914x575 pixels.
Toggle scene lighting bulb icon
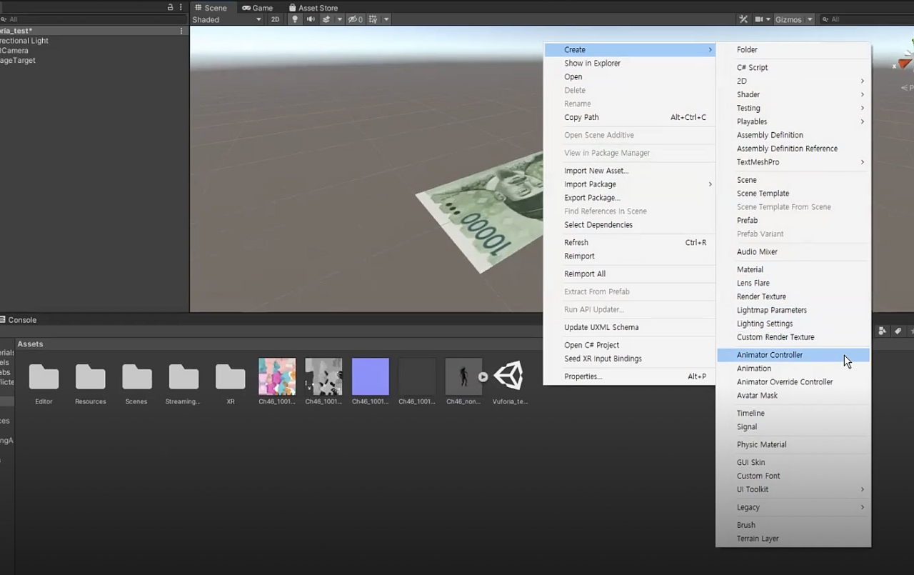coord(295,19)
